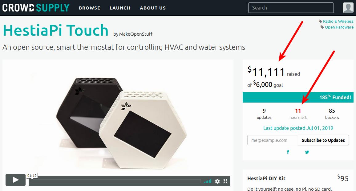Adjust the video volume bars
This screenshot has width=356, height=191.
click(x=208, y=181)
